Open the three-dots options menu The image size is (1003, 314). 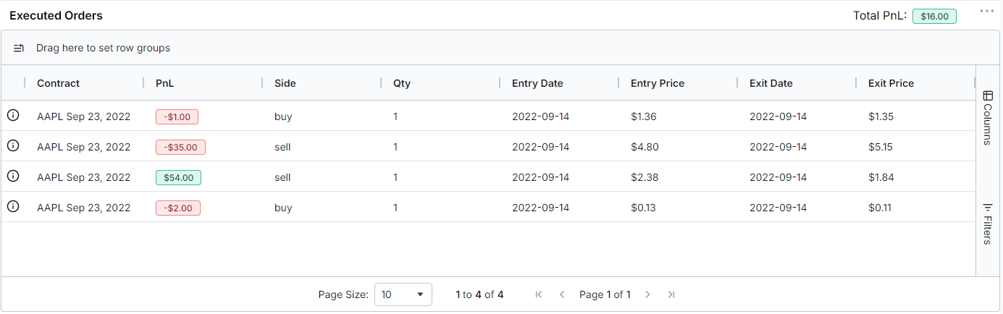(x=986, y=11)
